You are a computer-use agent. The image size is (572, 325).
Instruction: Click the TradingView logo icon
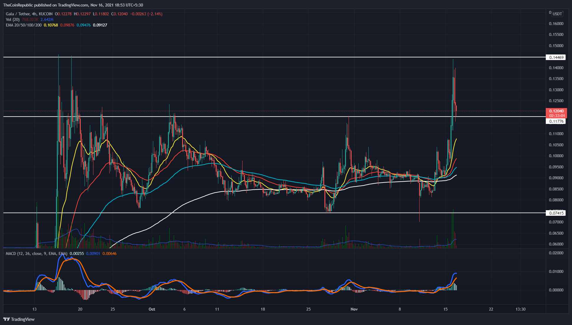(x=6, y=319)
